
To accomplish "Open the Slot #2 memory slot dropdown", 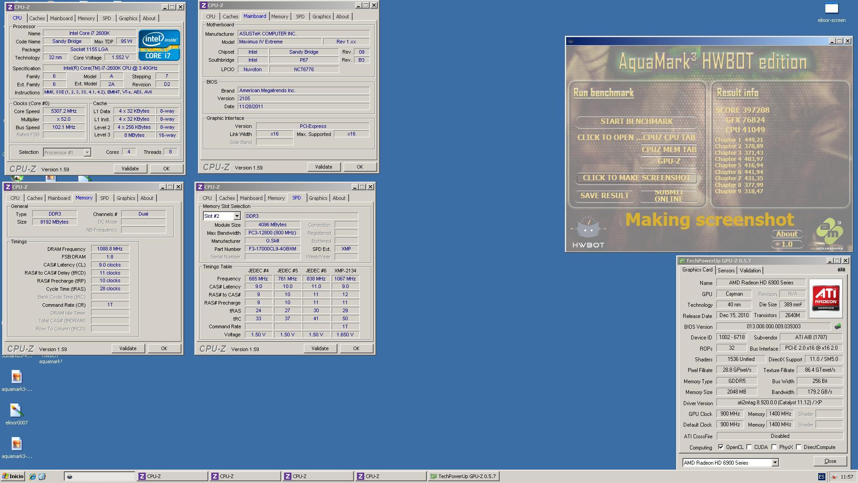I will coord(237,216).
